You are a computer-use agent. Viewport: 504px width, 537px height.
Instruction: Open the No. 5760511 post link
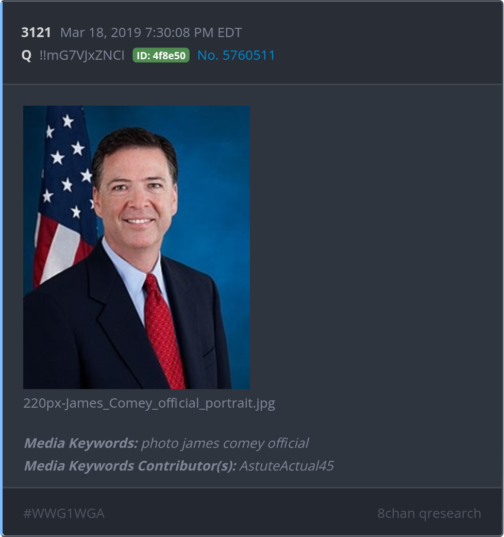pyautogui.click(x=236, y=55)
